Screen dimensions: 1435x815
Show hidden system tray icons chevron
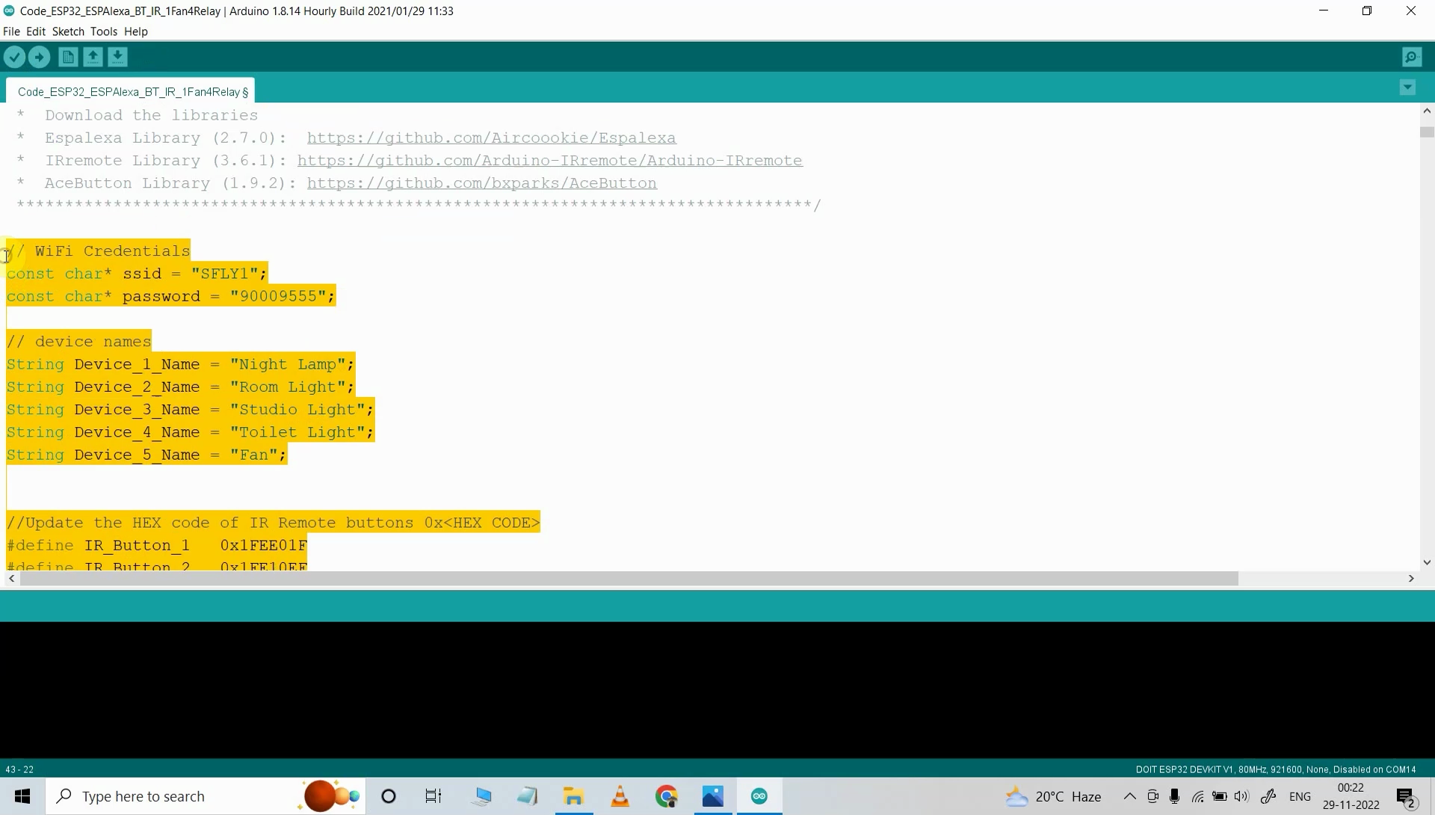(1129, 796)
